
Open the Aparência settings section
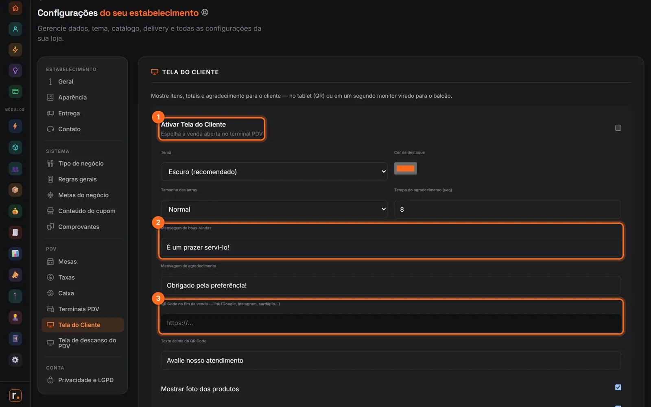(83, 98)
